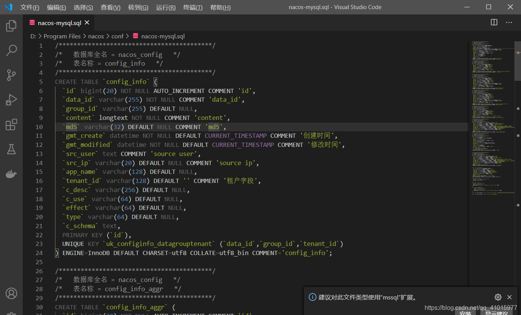This screenshot has width=521, height=315.
Task: Click the mssql notification message text
Action: (368, 297)
